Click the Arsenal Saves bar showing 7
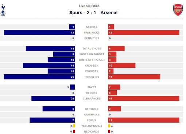This screenshot has width=186, height=134. pos(114,87)
